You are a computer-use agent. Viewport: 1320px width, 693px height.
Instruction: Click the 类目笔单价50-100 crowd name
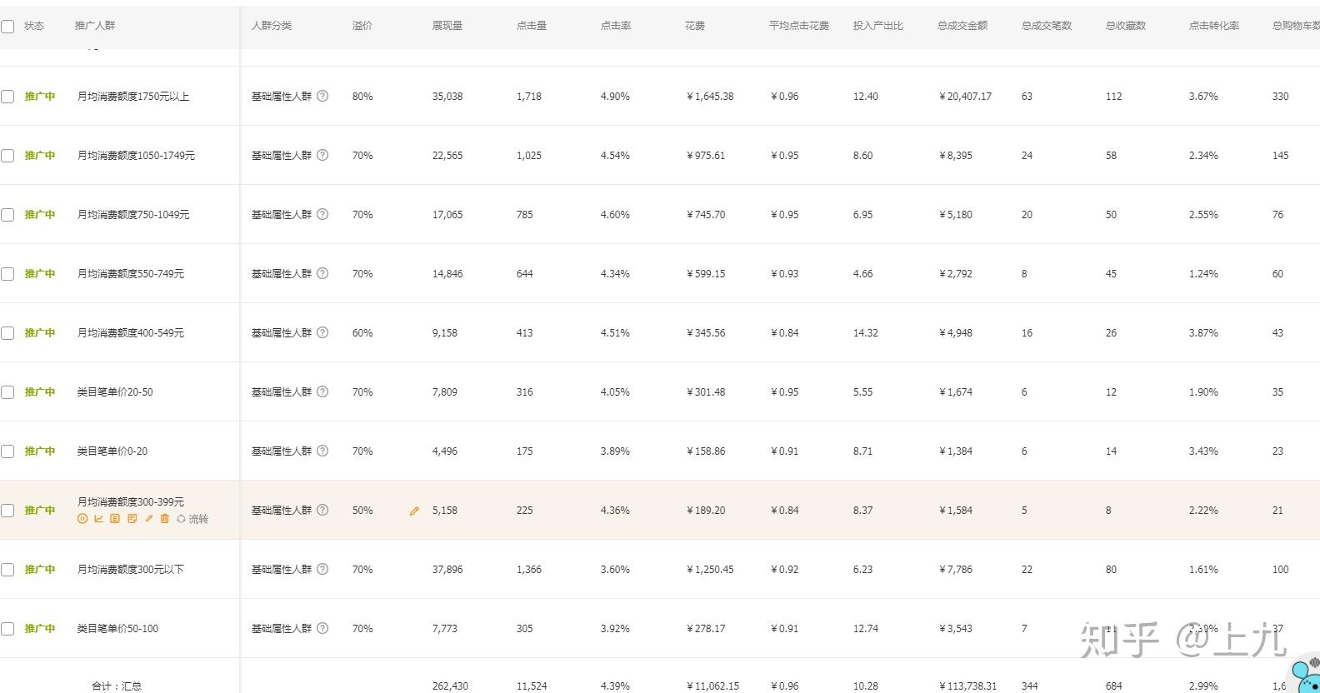(x=117, y=629)
